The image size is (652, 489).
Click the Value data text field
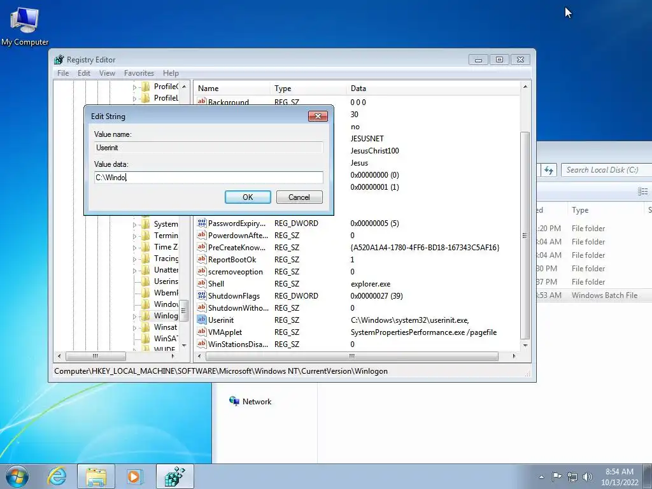[208, 178]
